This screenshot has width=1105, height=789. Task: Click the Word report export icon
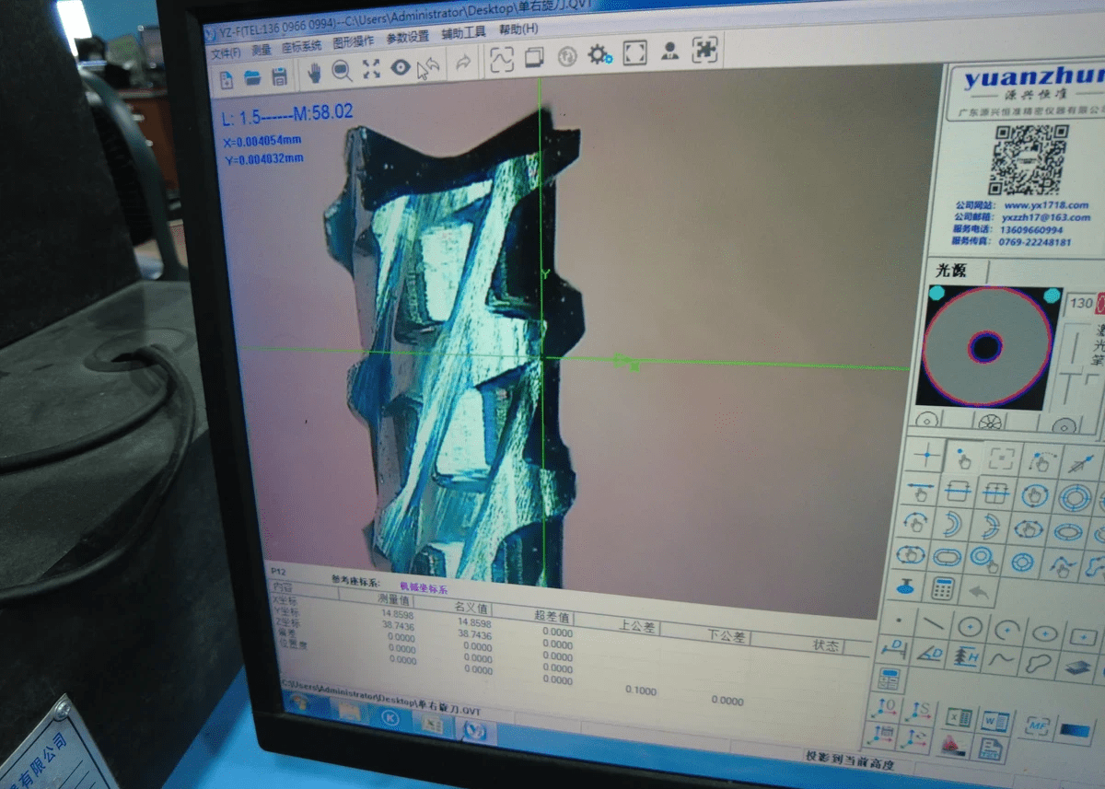(x=996, y=720)
